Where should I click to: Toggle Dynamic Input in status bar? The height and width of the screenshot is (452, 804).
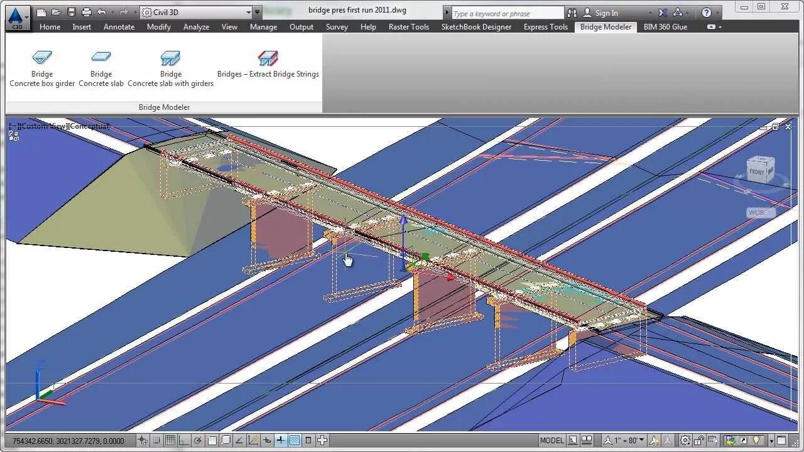click(267, 441)
